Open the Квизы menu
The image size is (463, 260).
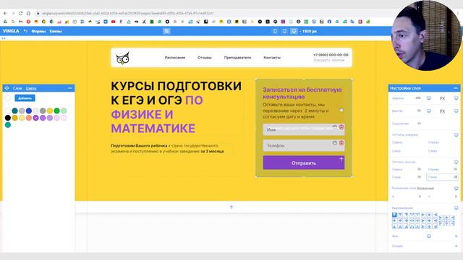coord(56,31)
